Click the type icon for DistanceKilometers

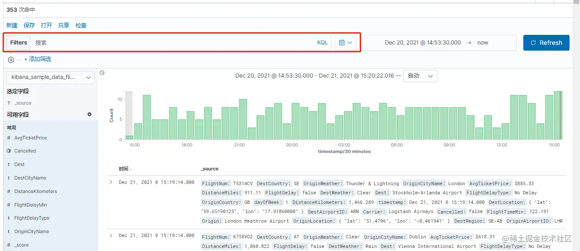coord(9,191)
